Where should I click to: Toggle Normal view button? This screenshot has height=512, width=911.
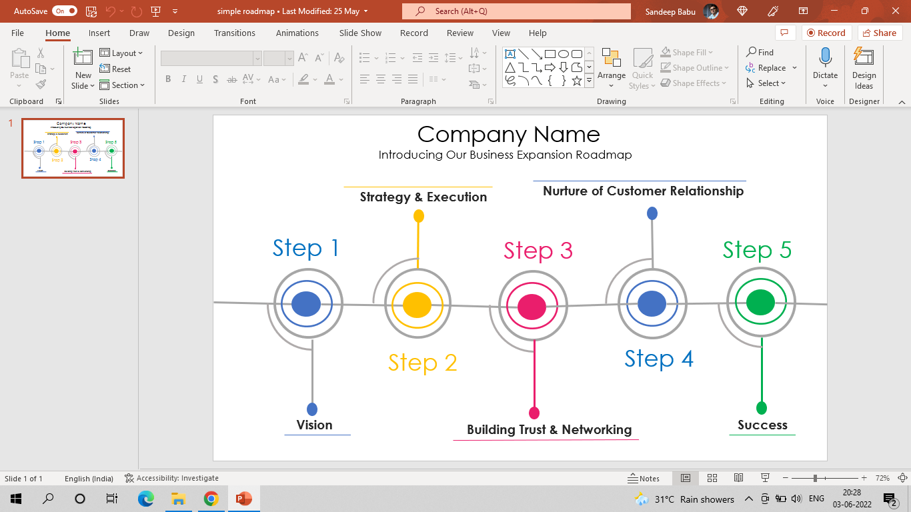[x=685, y=478]
